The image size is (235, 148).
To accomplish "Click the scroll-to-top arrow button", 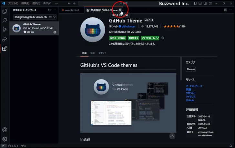I will (172, 136).
